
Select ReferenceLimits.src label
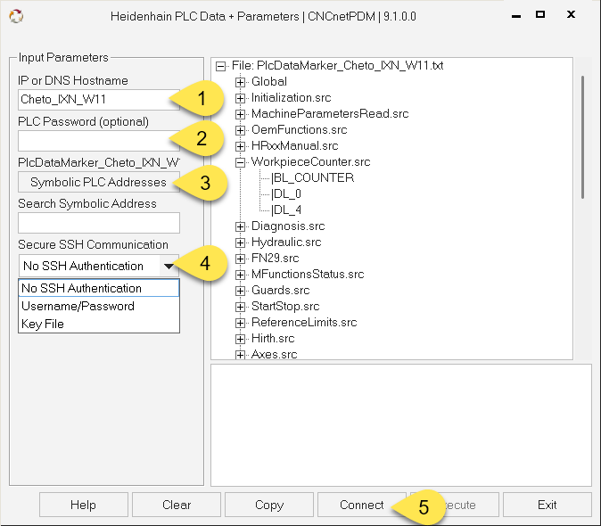coord(304,323)
